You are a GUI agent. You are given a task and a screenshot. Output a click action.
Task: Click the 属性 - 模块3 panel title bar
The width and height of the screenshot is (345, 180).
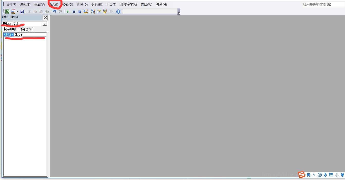22,17
